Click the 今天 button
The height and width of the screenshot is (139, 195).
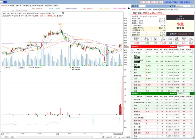point(192,6)
